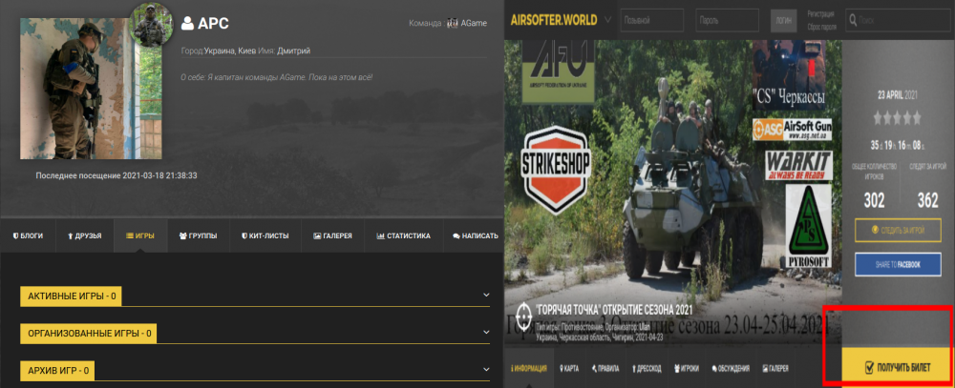Click the small round profile avatar
The height and width of the screenshot is (388, 955).
point(151,26)
